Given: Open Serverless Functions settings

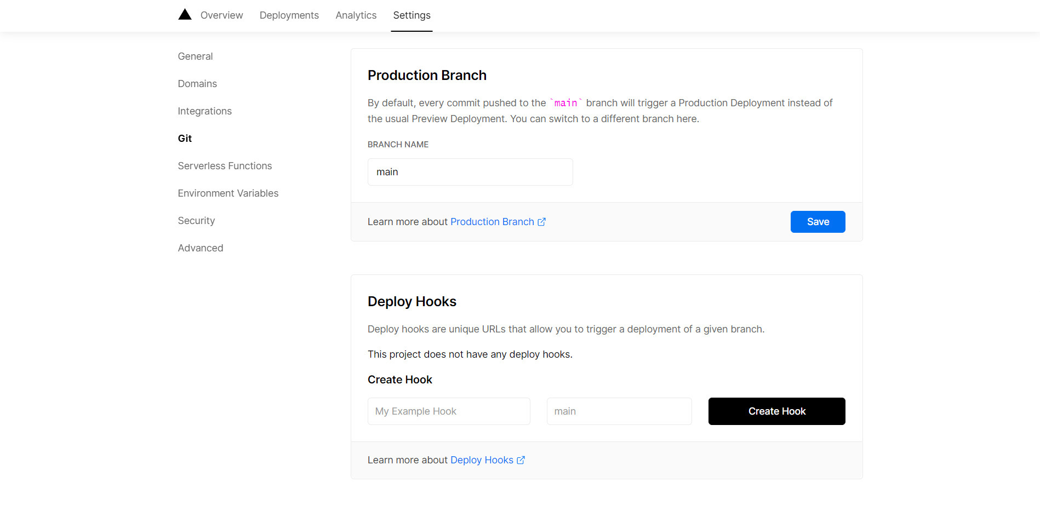Looking at the screenshot, I should [x=225, y=166].
